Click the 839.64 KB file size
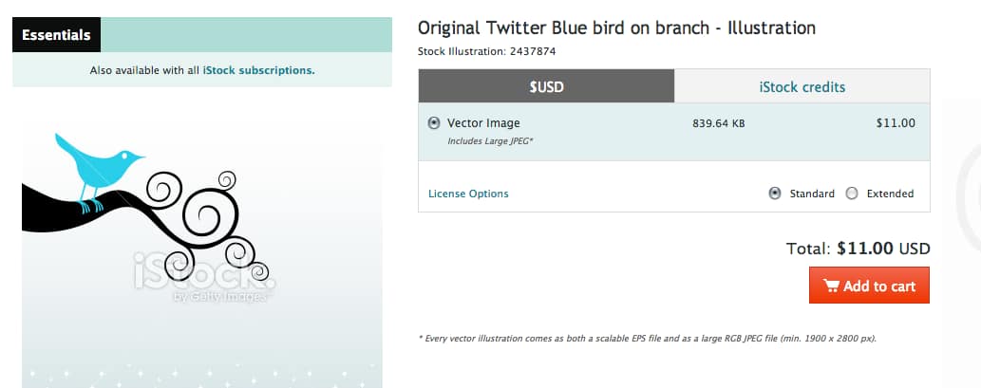Image resolution: width=981 pixels, height=388 pixels. (719, 122)
